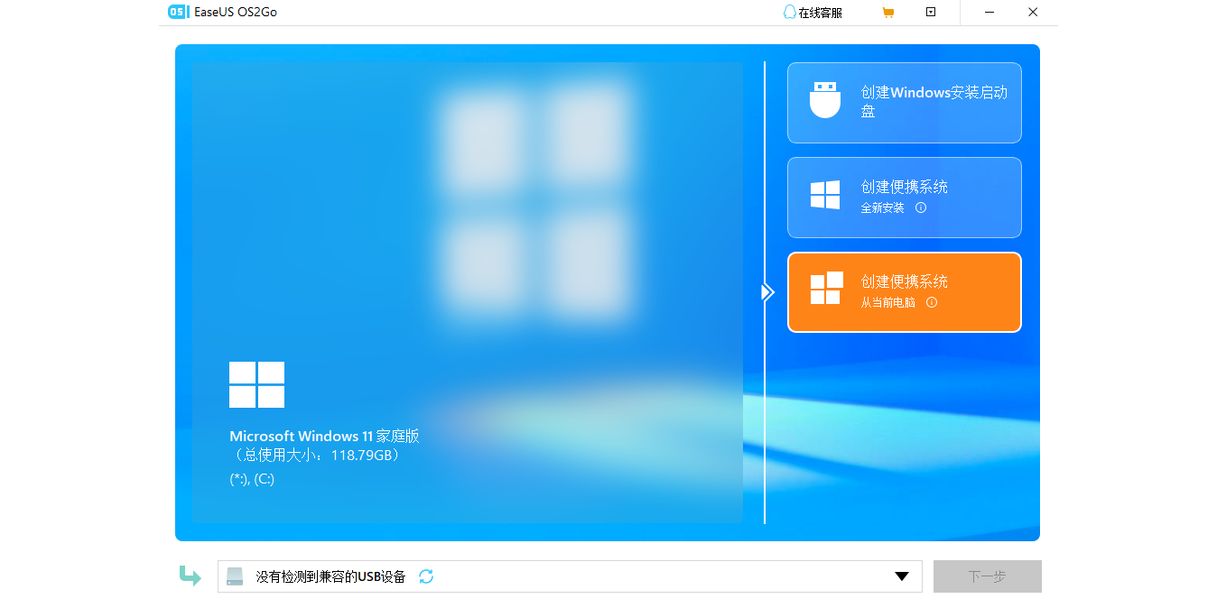Open the orange shopping cart icon

coord(887,13)
